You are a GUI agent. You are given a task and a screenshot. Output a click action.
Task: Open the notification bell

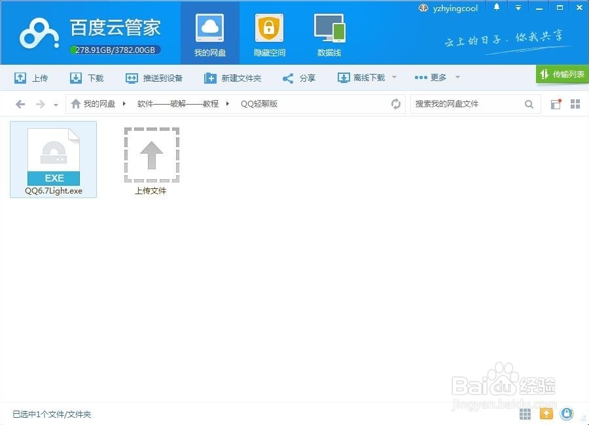[x=497, y=7]
